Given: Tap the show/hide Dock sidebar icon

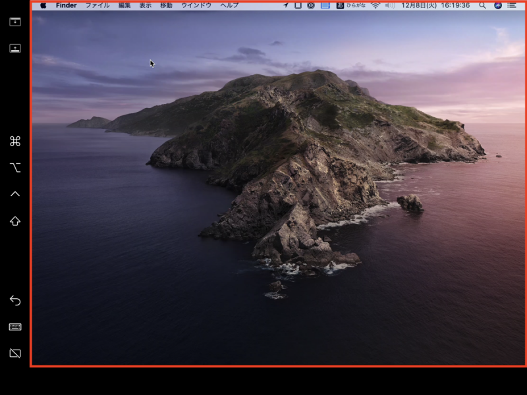Looking at the screenshot, I should pos(14,48).
